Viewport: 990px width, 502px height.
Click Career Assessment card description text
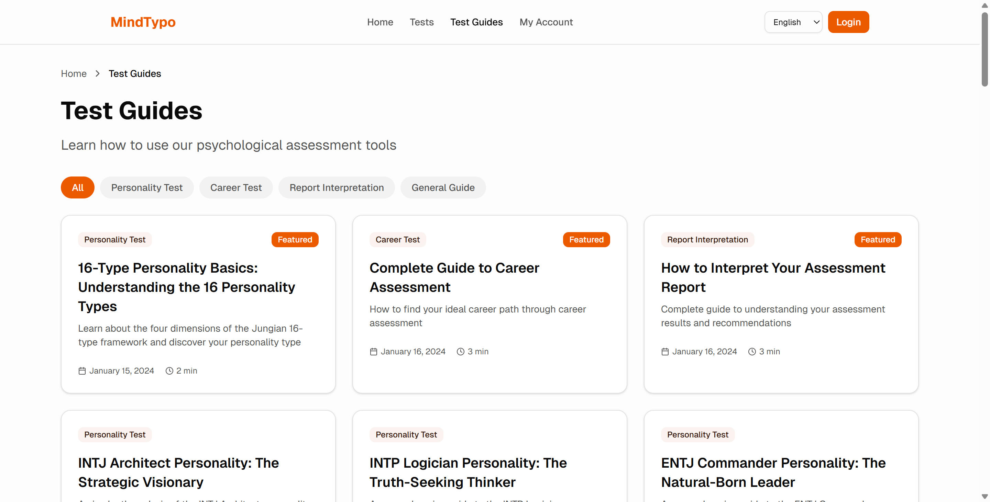(478, 316)
